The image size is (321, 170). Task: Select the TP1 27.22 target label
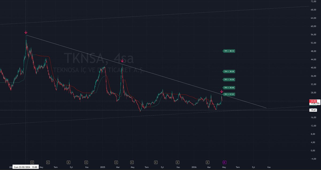point(229,94)
